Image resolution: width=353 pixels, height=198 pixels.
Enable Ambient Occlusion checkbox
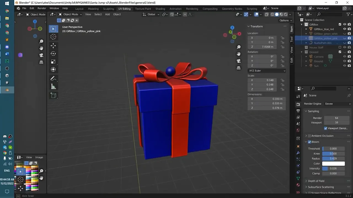[x=309, y=136]
